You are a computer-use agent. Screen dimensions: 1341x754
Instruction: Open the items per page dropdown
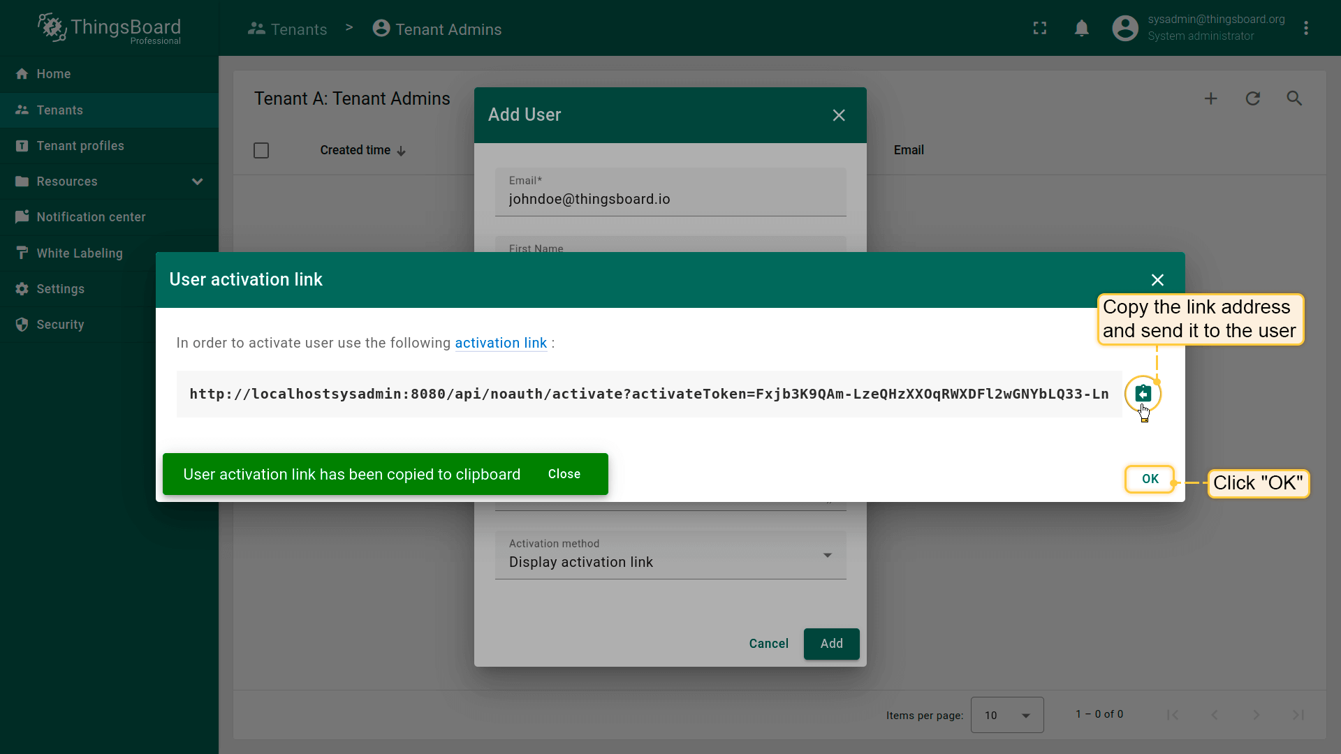(x=1006, y=715)
